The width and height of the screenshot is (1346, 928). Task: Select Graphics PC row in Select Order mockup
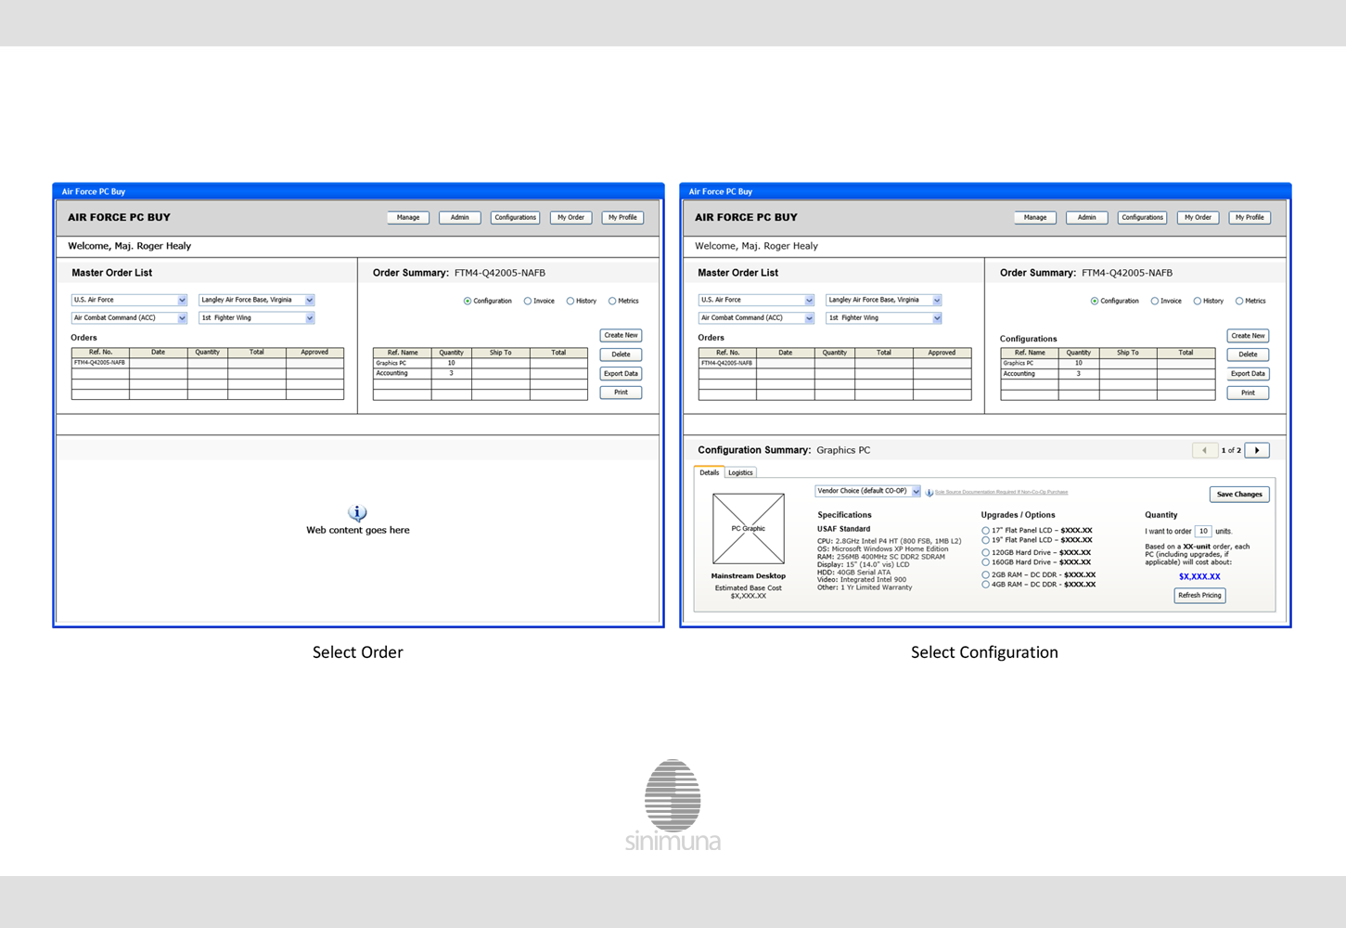click(481, 363)
